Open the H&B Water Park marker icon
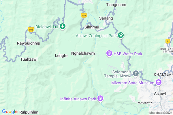Image resolution: width=173 pixels, height=115 pixels. pyautogui.click(x=109, y=53)
